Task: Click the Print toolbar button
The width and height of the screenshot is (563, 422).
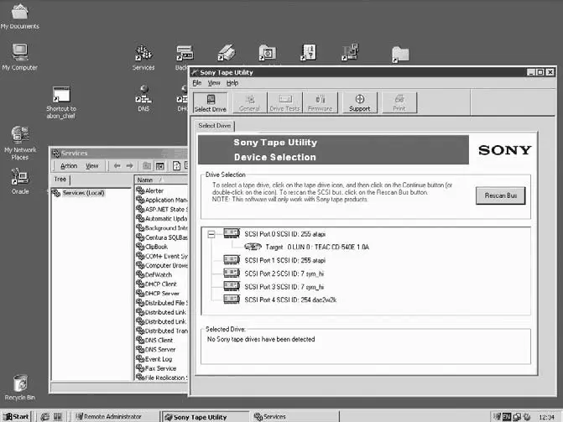Action: click(x=399, y=103)
